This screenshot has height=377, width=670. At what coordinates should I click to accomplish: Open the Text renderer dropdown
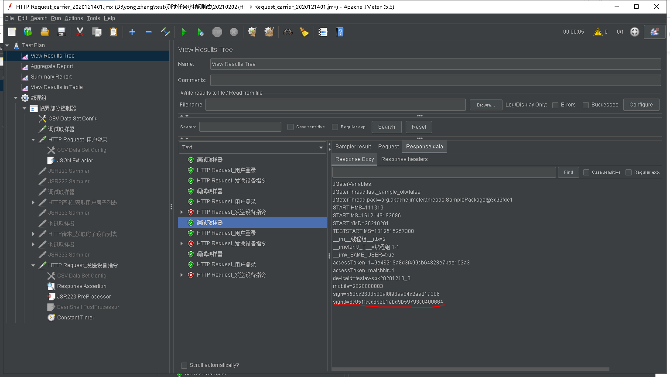click(x=321, y=147)
